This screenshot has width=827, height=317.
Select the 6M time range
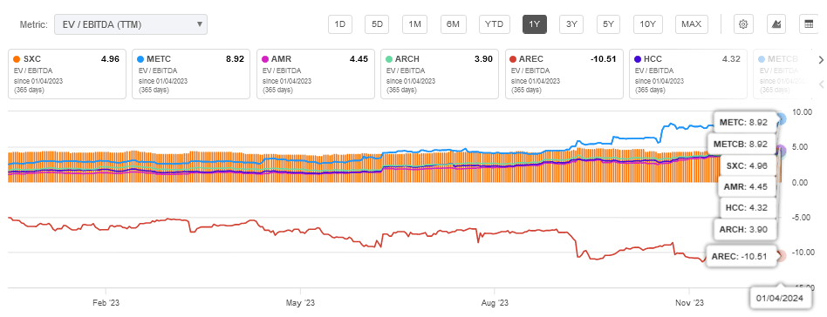pyautogui.click(x=453, y=24)
